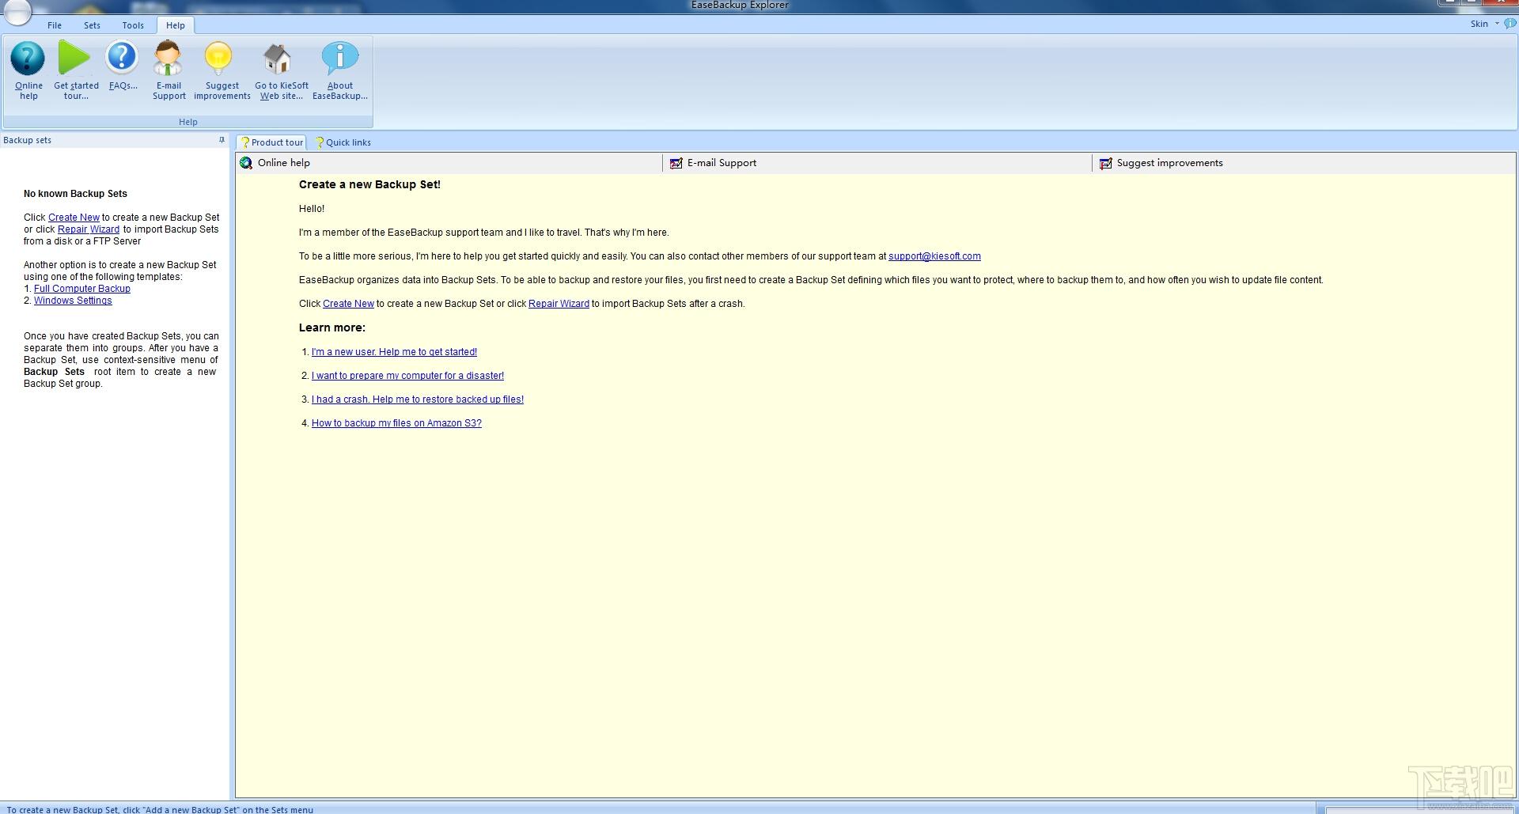
Task: Click "No known Backup Sets" text
Action: coord(75,194)
